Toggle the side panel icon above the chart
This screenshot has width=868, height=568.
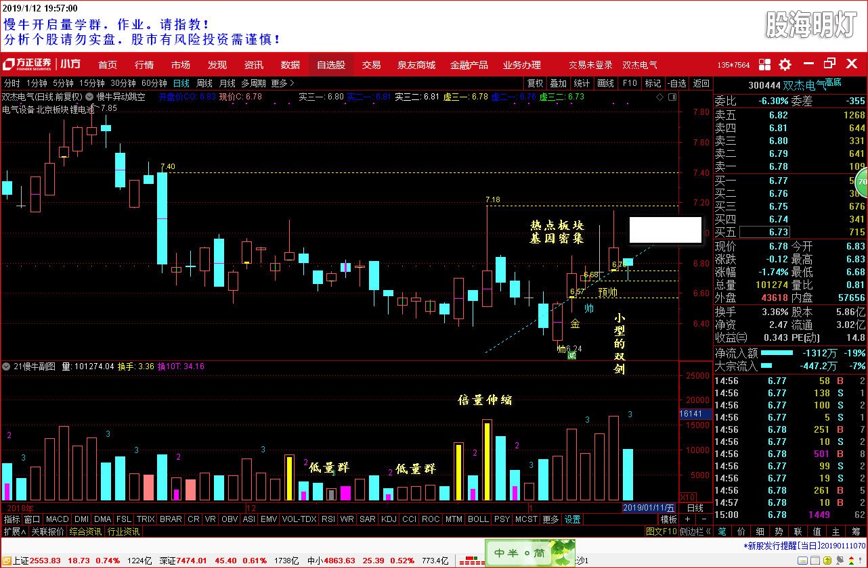[672, 97]
